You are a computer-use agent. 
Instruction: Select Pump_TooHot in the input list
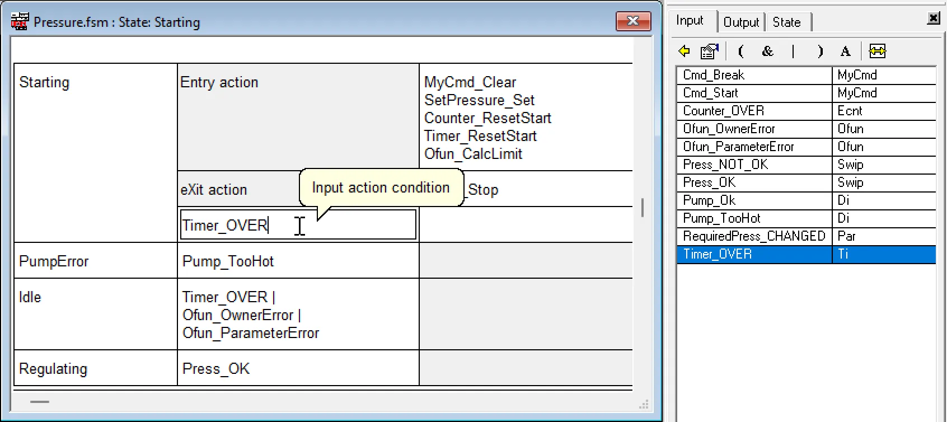754,218
